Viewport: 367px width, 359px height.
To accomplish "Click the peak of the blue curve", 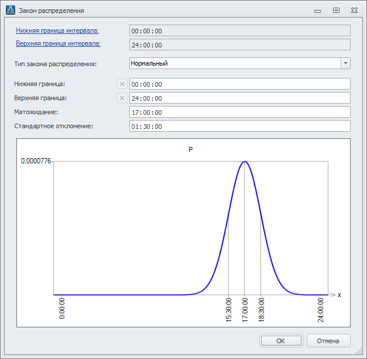I will click(244, 162).
